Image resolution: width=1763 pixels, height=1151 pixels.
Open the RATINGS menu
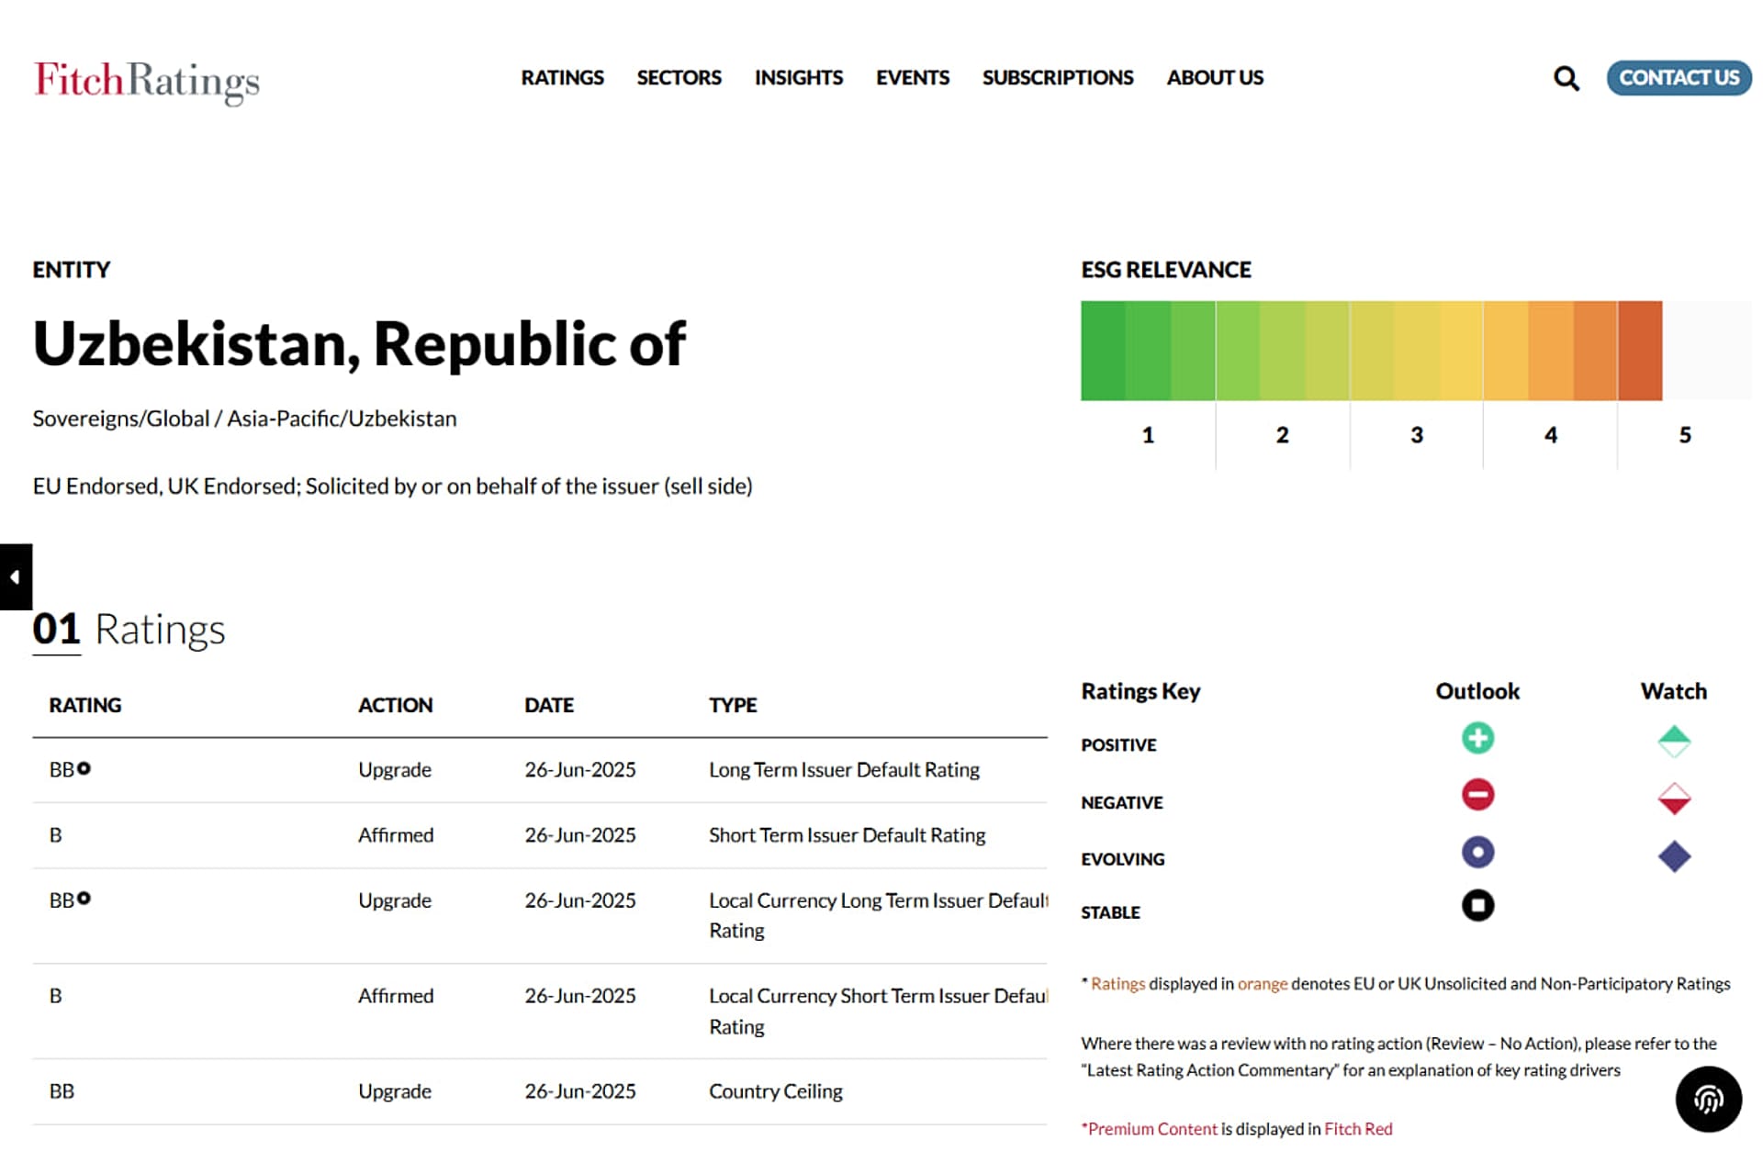(562, 78)
